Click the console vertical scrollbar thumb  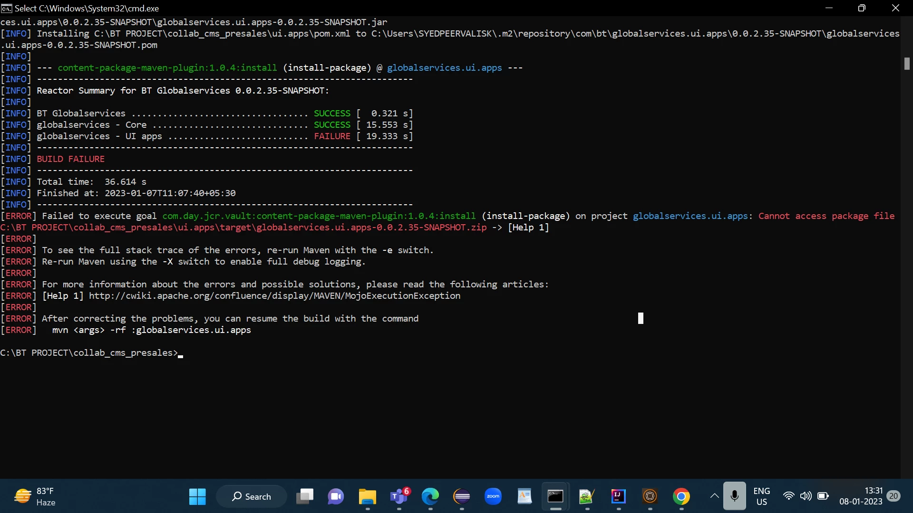click(x=907, y=64)
